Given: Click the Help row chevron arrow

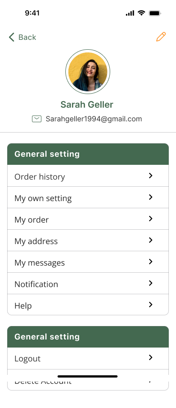Looking at the screenshot, I should [150, 305].
